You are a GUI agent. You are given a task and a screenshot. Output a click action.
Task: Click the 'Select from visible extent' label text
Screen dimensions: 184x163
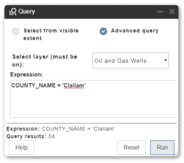pyautogui.click(x=51, y=34)
